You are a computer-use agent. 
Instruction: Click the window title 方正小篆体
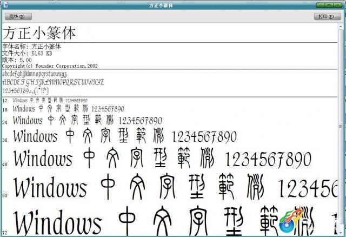tap(161, 5)
